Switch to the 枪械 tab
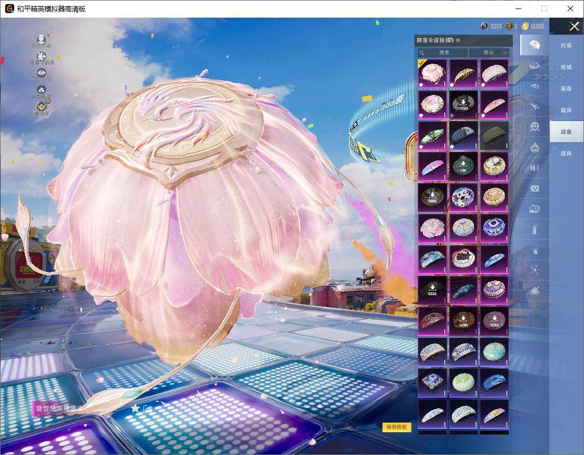Screen dimensions: 584x455 pyautogui.click(x=566, y=67)
